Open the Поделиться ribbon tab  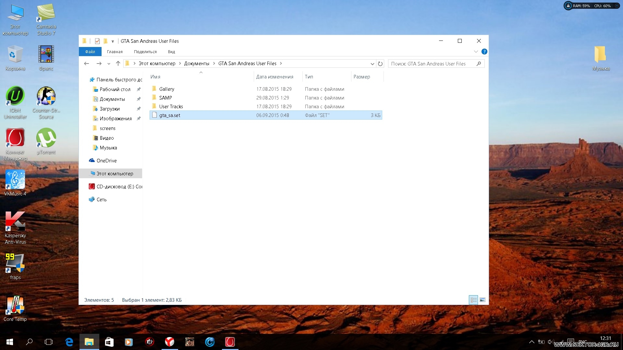(x=145, y=52)
